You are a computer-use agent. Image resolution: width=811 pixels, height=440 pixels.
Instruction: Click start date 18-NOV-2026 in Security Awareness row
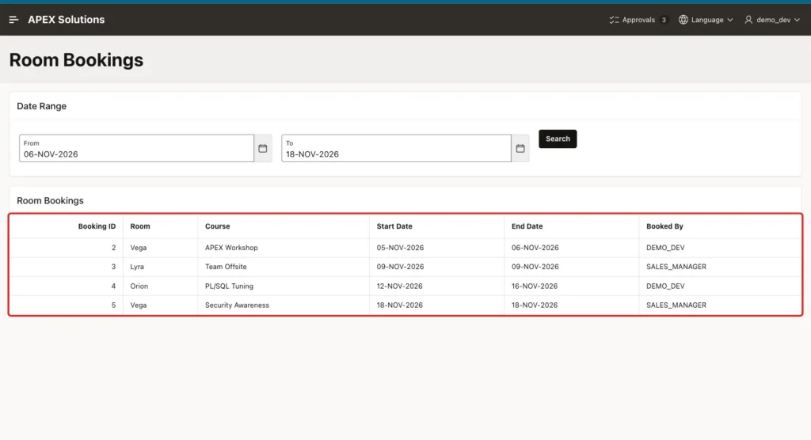click(399, 305)
